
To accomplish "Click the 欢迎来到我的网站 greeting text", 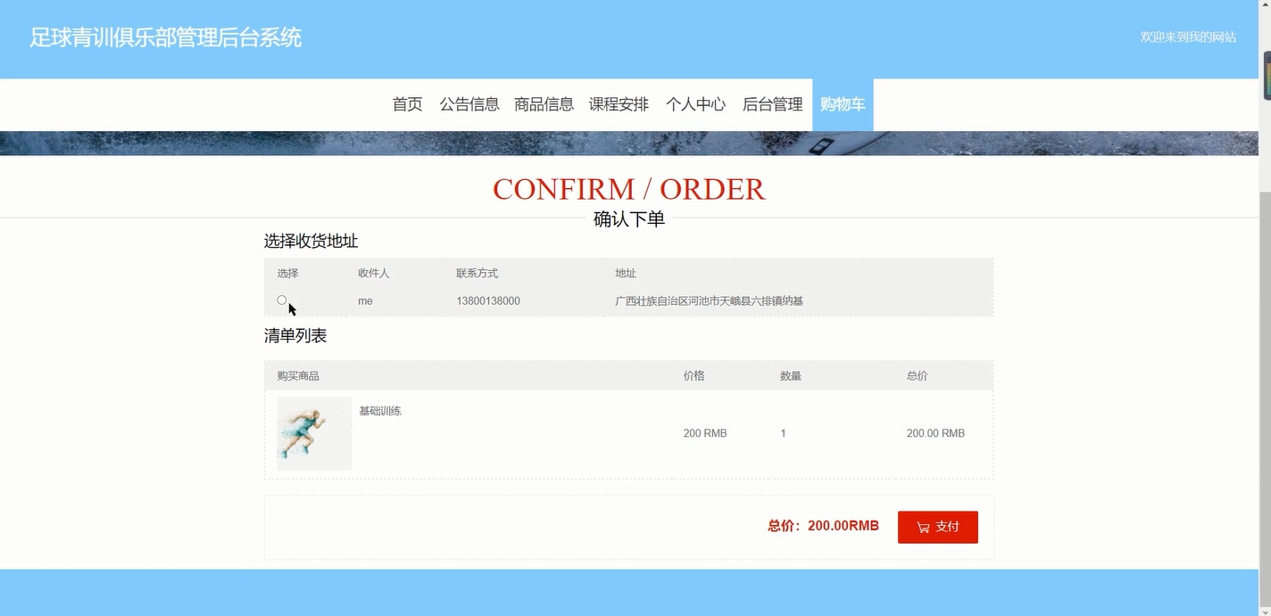I will (x=1188, y=37).
